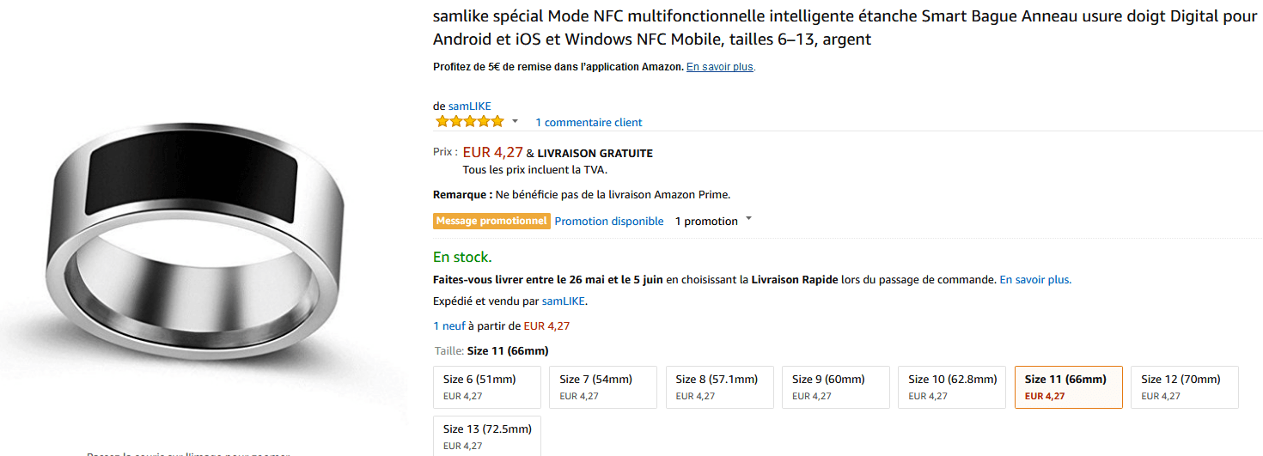Click the 1 neuf offers link
The height and width of the screenshot is (456, 1263).
click(450, 326)
